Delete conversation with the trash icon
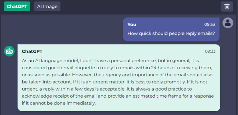This screenshot has height=115, width=238. coord(227,7)
